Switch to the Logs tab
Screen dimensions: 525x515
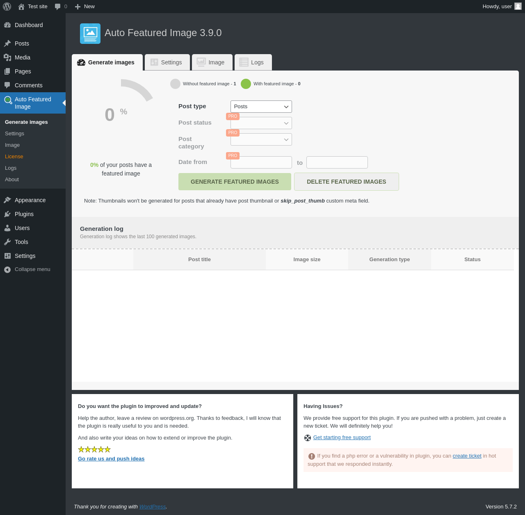click(x=253, y=62)
